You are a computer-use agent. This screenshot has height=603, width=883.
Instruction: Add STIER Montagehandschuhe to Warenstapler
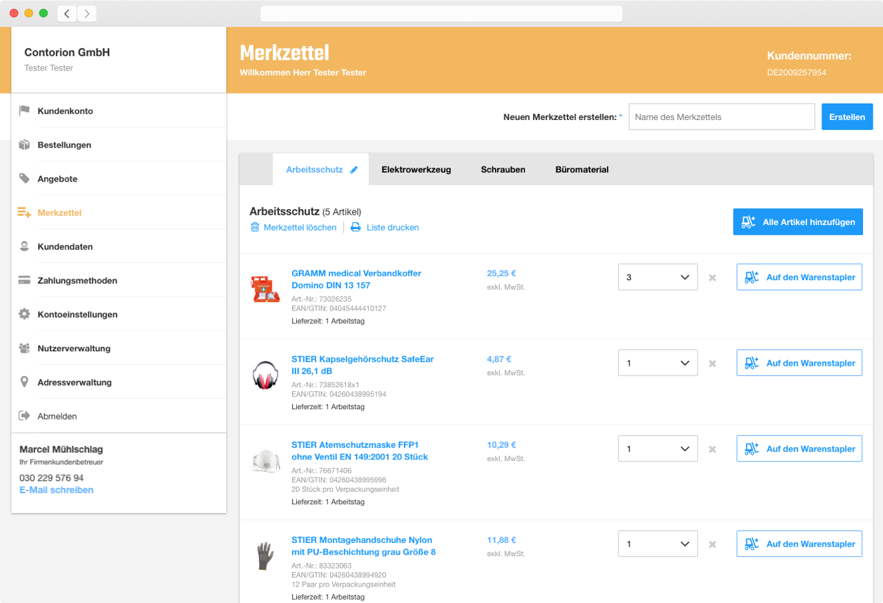click(x=799, y=544)
